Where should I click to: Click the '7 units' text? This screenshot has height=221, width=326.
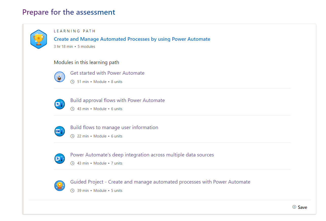click(117, 163)
